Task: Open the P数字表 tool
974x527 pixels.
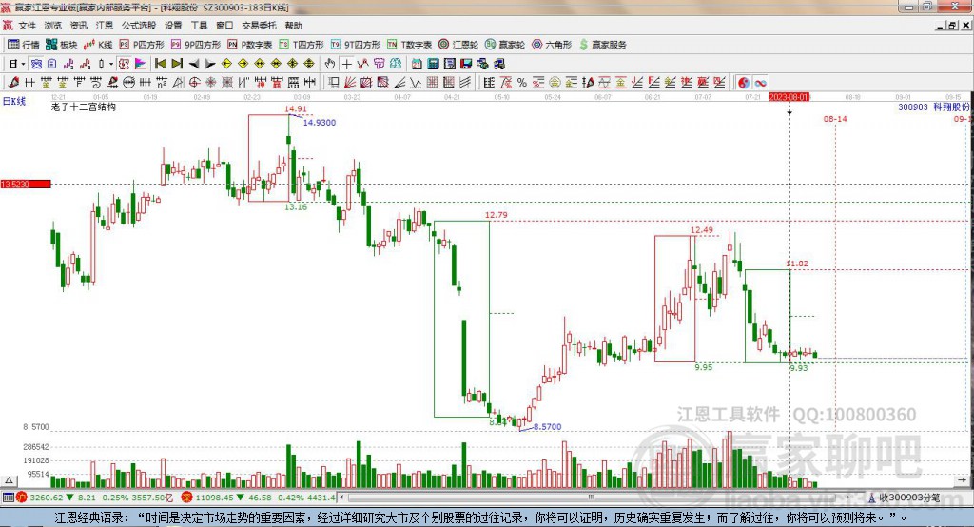Action: (250, 44)
